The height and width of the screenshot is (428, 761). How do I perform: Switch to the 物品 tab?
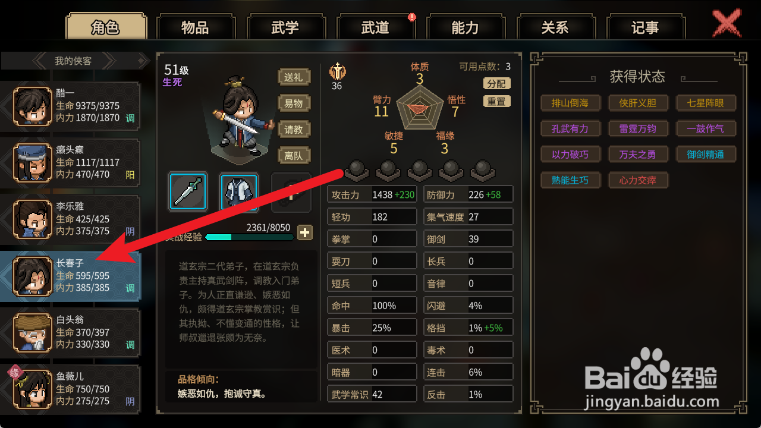tap(195, 27)
